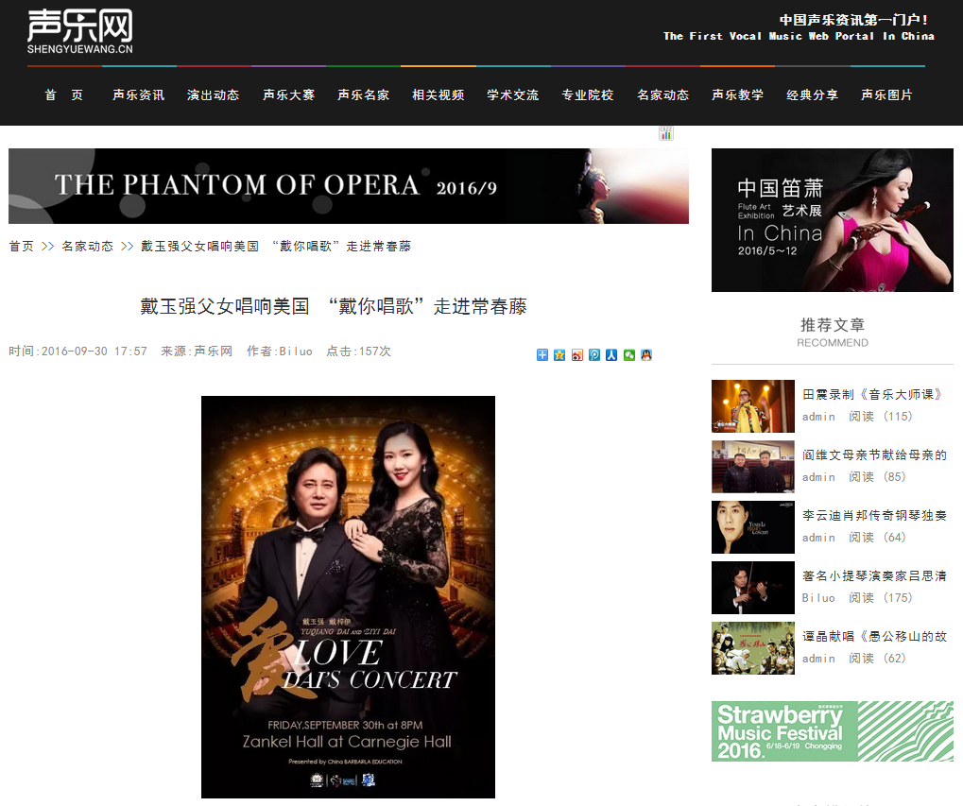Open the 李云迪肖邦传奇钢琴独奏 article link

(x=874, y=515)
